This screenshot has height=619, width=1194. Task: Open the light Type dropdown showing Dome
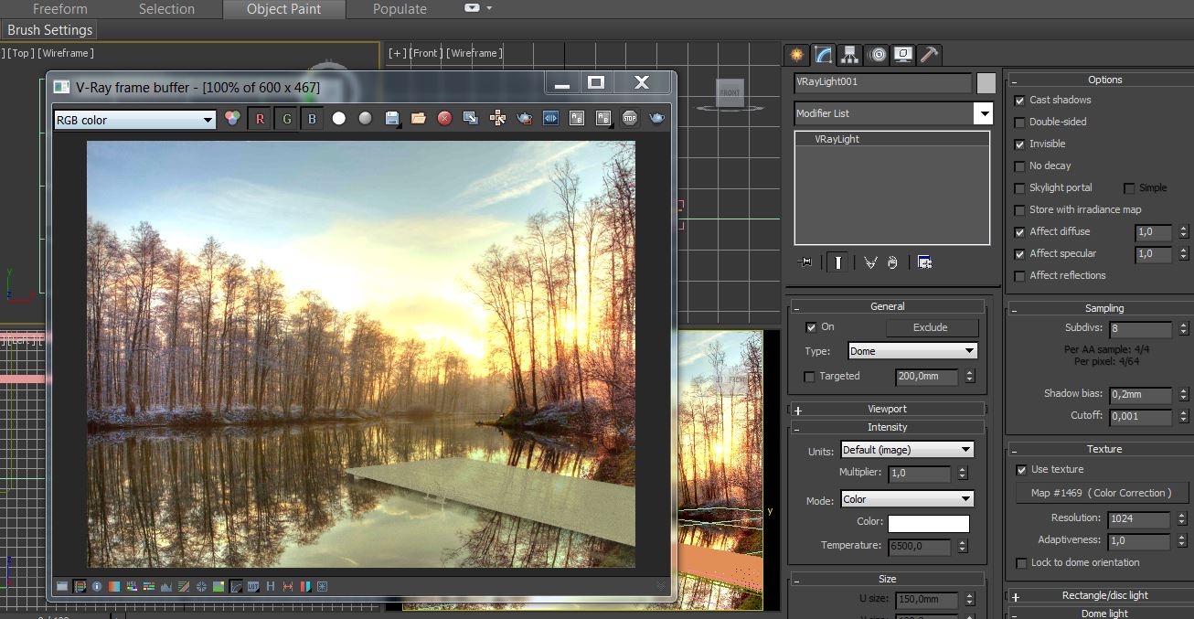point(911,351)
